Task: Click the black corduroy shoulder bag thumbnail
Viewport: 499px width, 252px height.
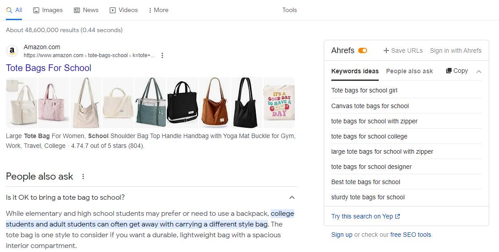Action: pyautogui.click(x=247, y=103)
